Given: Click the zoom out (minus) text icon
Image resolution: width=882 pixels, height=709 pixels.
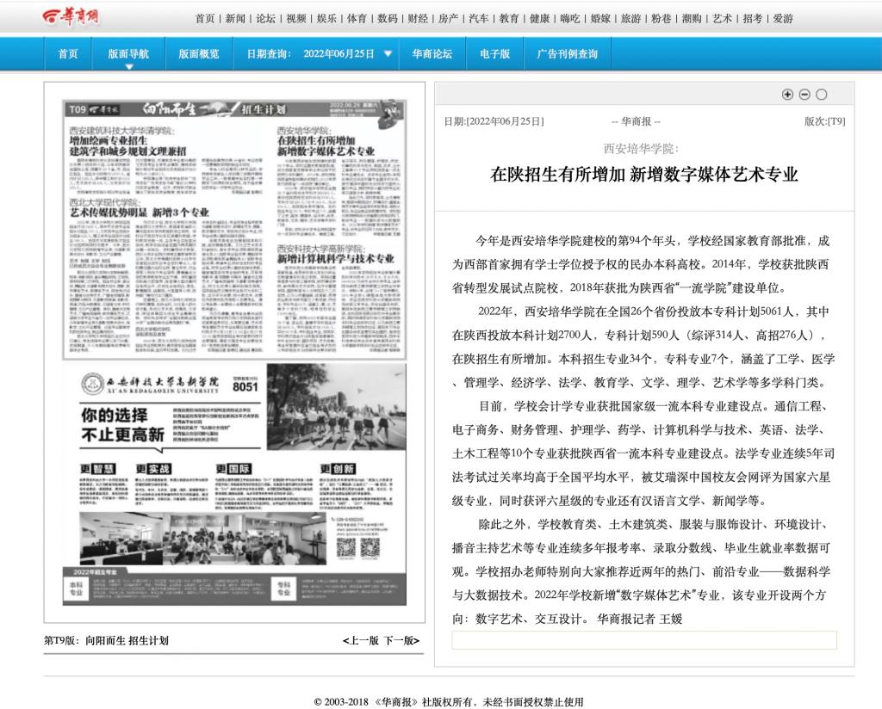Looking at the screenshot, I should [x=804, y=94].
